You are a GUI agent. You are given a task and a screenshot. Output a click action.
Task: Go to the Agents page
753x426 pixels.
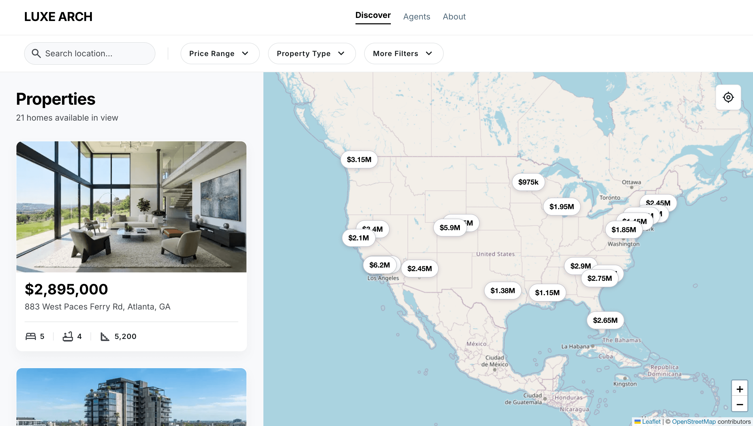click(417, 17)
